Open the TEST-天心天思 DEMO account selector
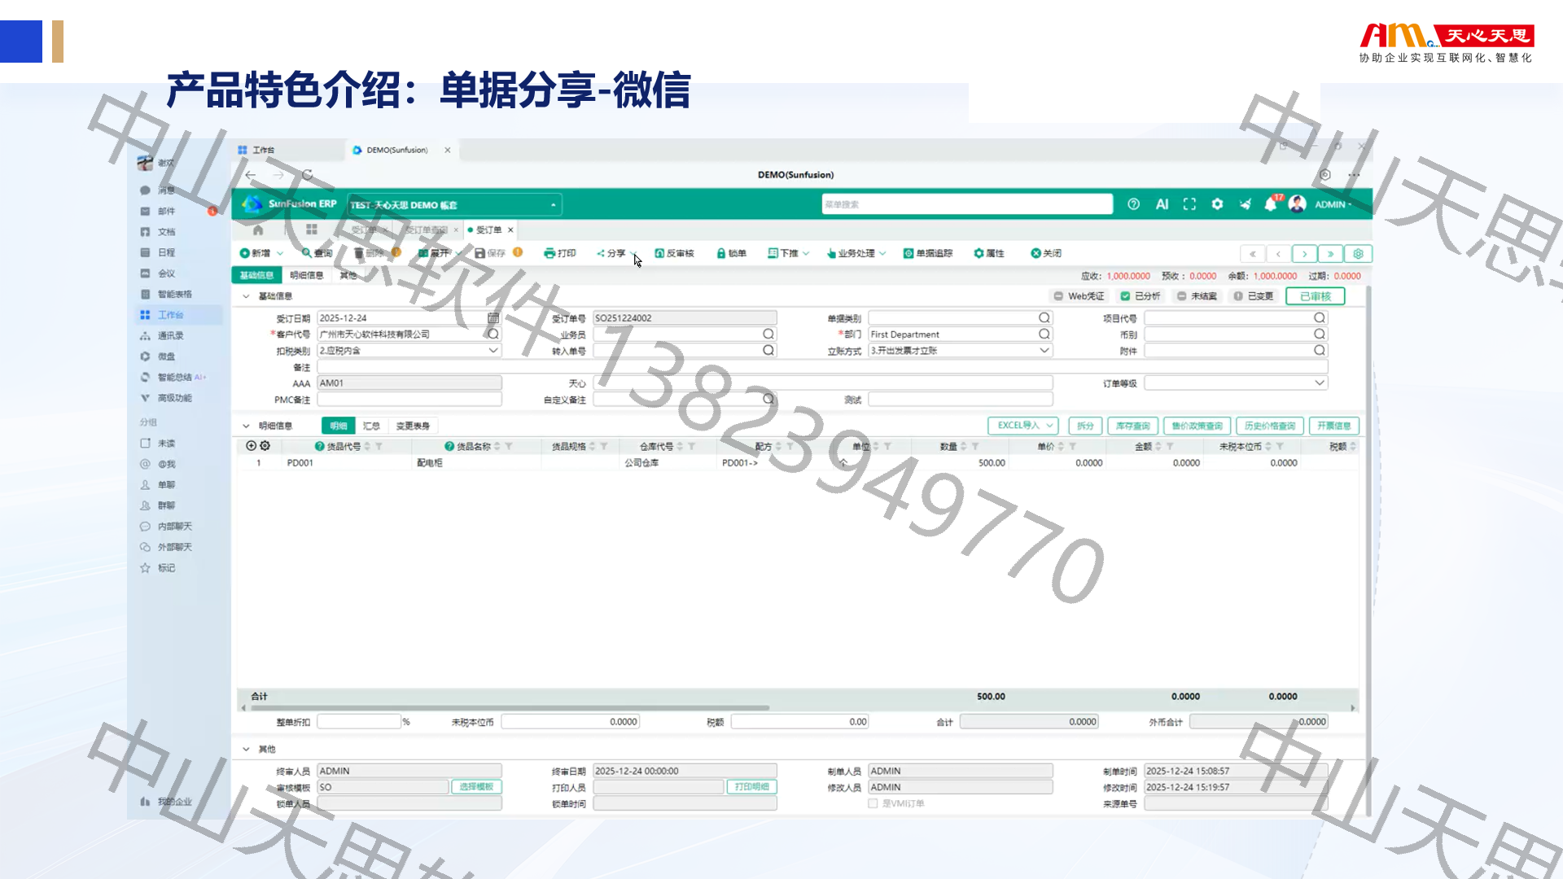Viewport: 1563px width, 879px height. pos(454,205)
